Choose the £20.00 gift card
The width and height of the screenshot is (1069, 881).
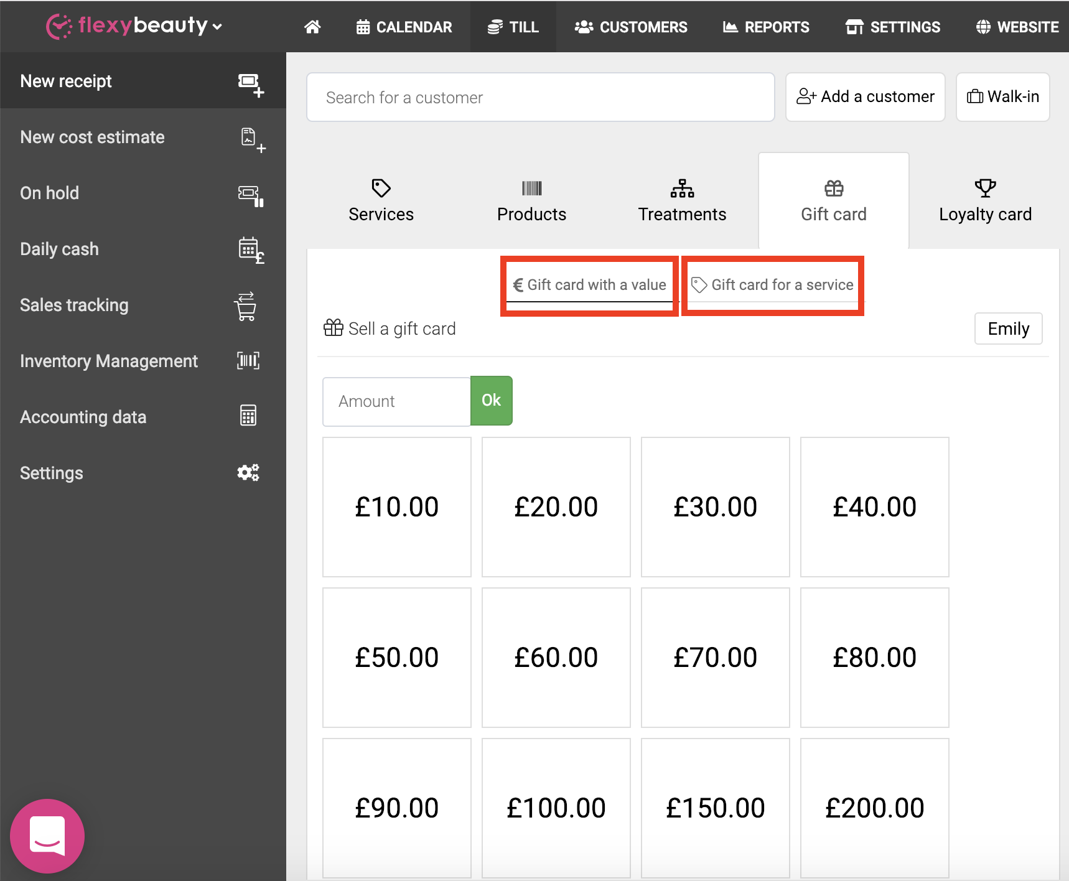[556, 507]
